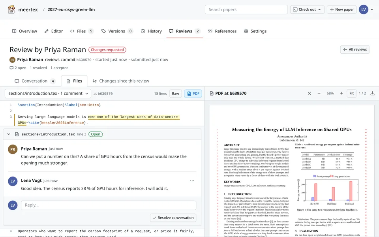The height and width of the screenshot is (237, 379).
Task: Open the LV user avatar menu
Action: (363, 9)
